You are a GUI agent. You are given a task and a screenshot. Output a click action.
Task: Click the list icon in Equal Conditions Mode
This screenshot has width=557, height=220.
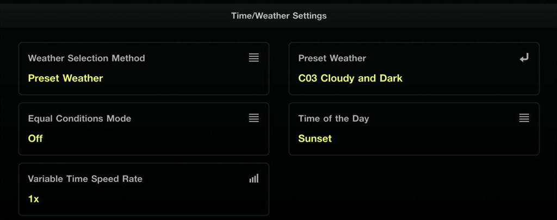click(x=253, y=118)
